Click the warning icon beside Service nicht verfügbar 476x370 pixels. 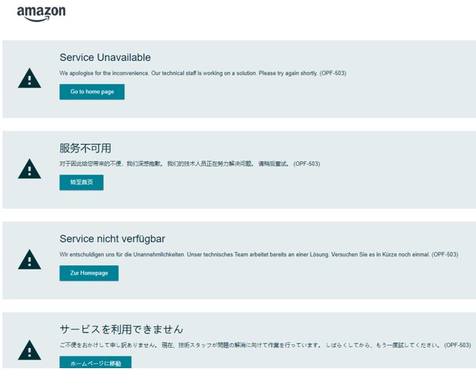pos(29,260)
